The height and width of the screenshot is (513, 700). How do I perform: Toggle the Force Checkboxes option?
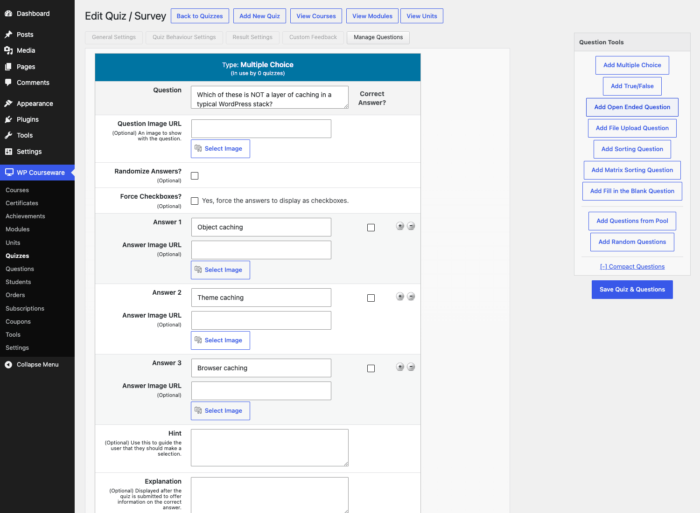click(x=195, y=201)
